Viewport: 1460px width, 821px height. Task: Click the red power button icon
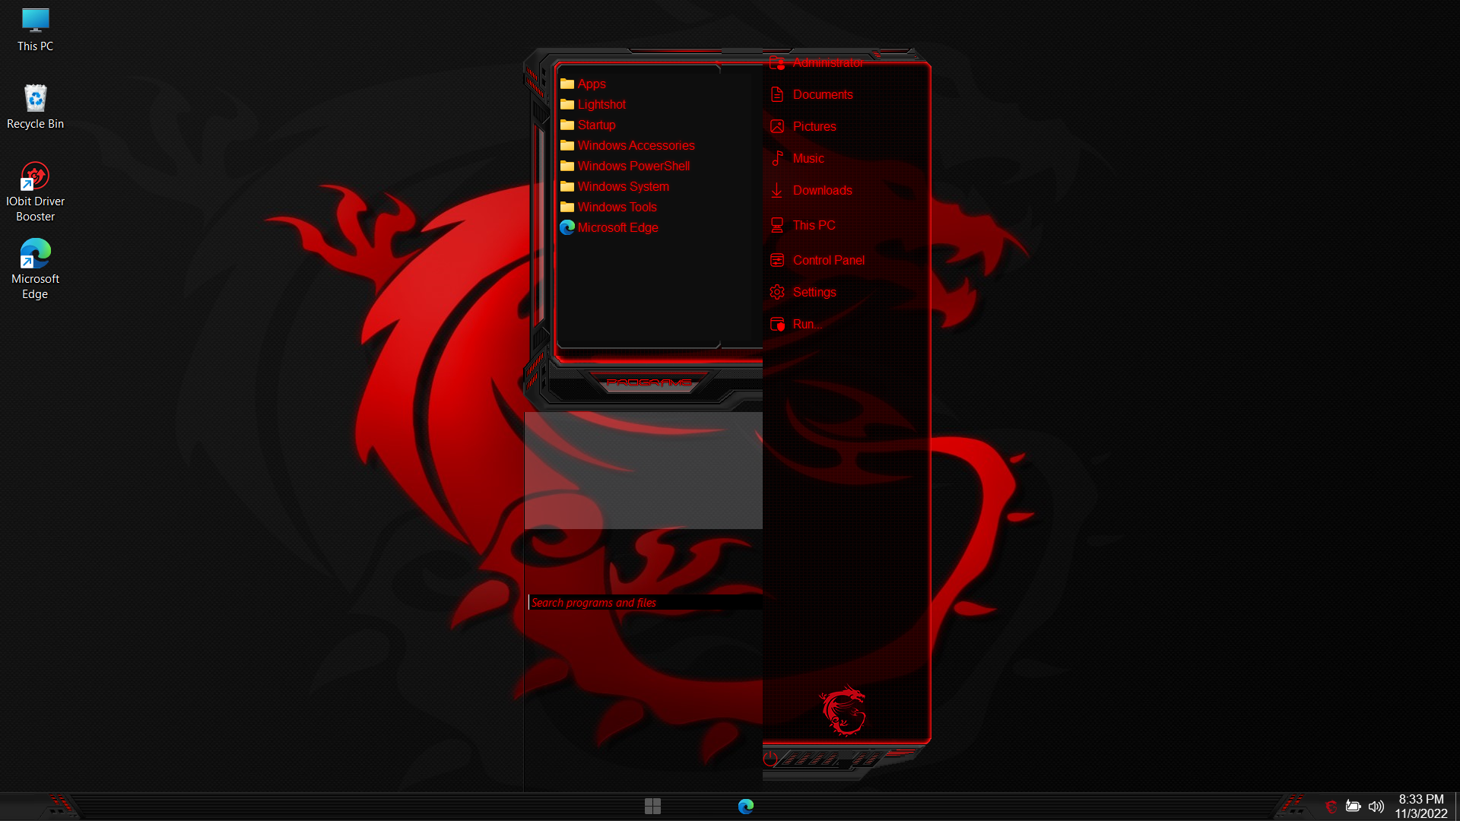click(770, 758)
